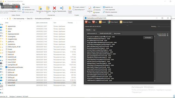Open Свойства properties checkmark icon
This screenshot has height=98, width=175.
click(90, 8)
